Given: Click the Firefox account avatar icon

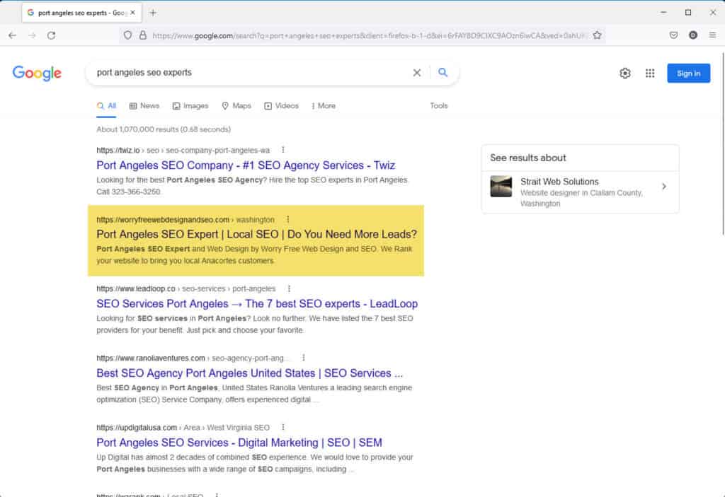Looking at the screenshot, I should [692, 35].
